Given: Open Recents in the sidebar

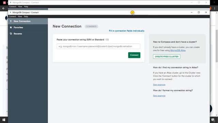Looking at the screenshot, I should (28, 34).
